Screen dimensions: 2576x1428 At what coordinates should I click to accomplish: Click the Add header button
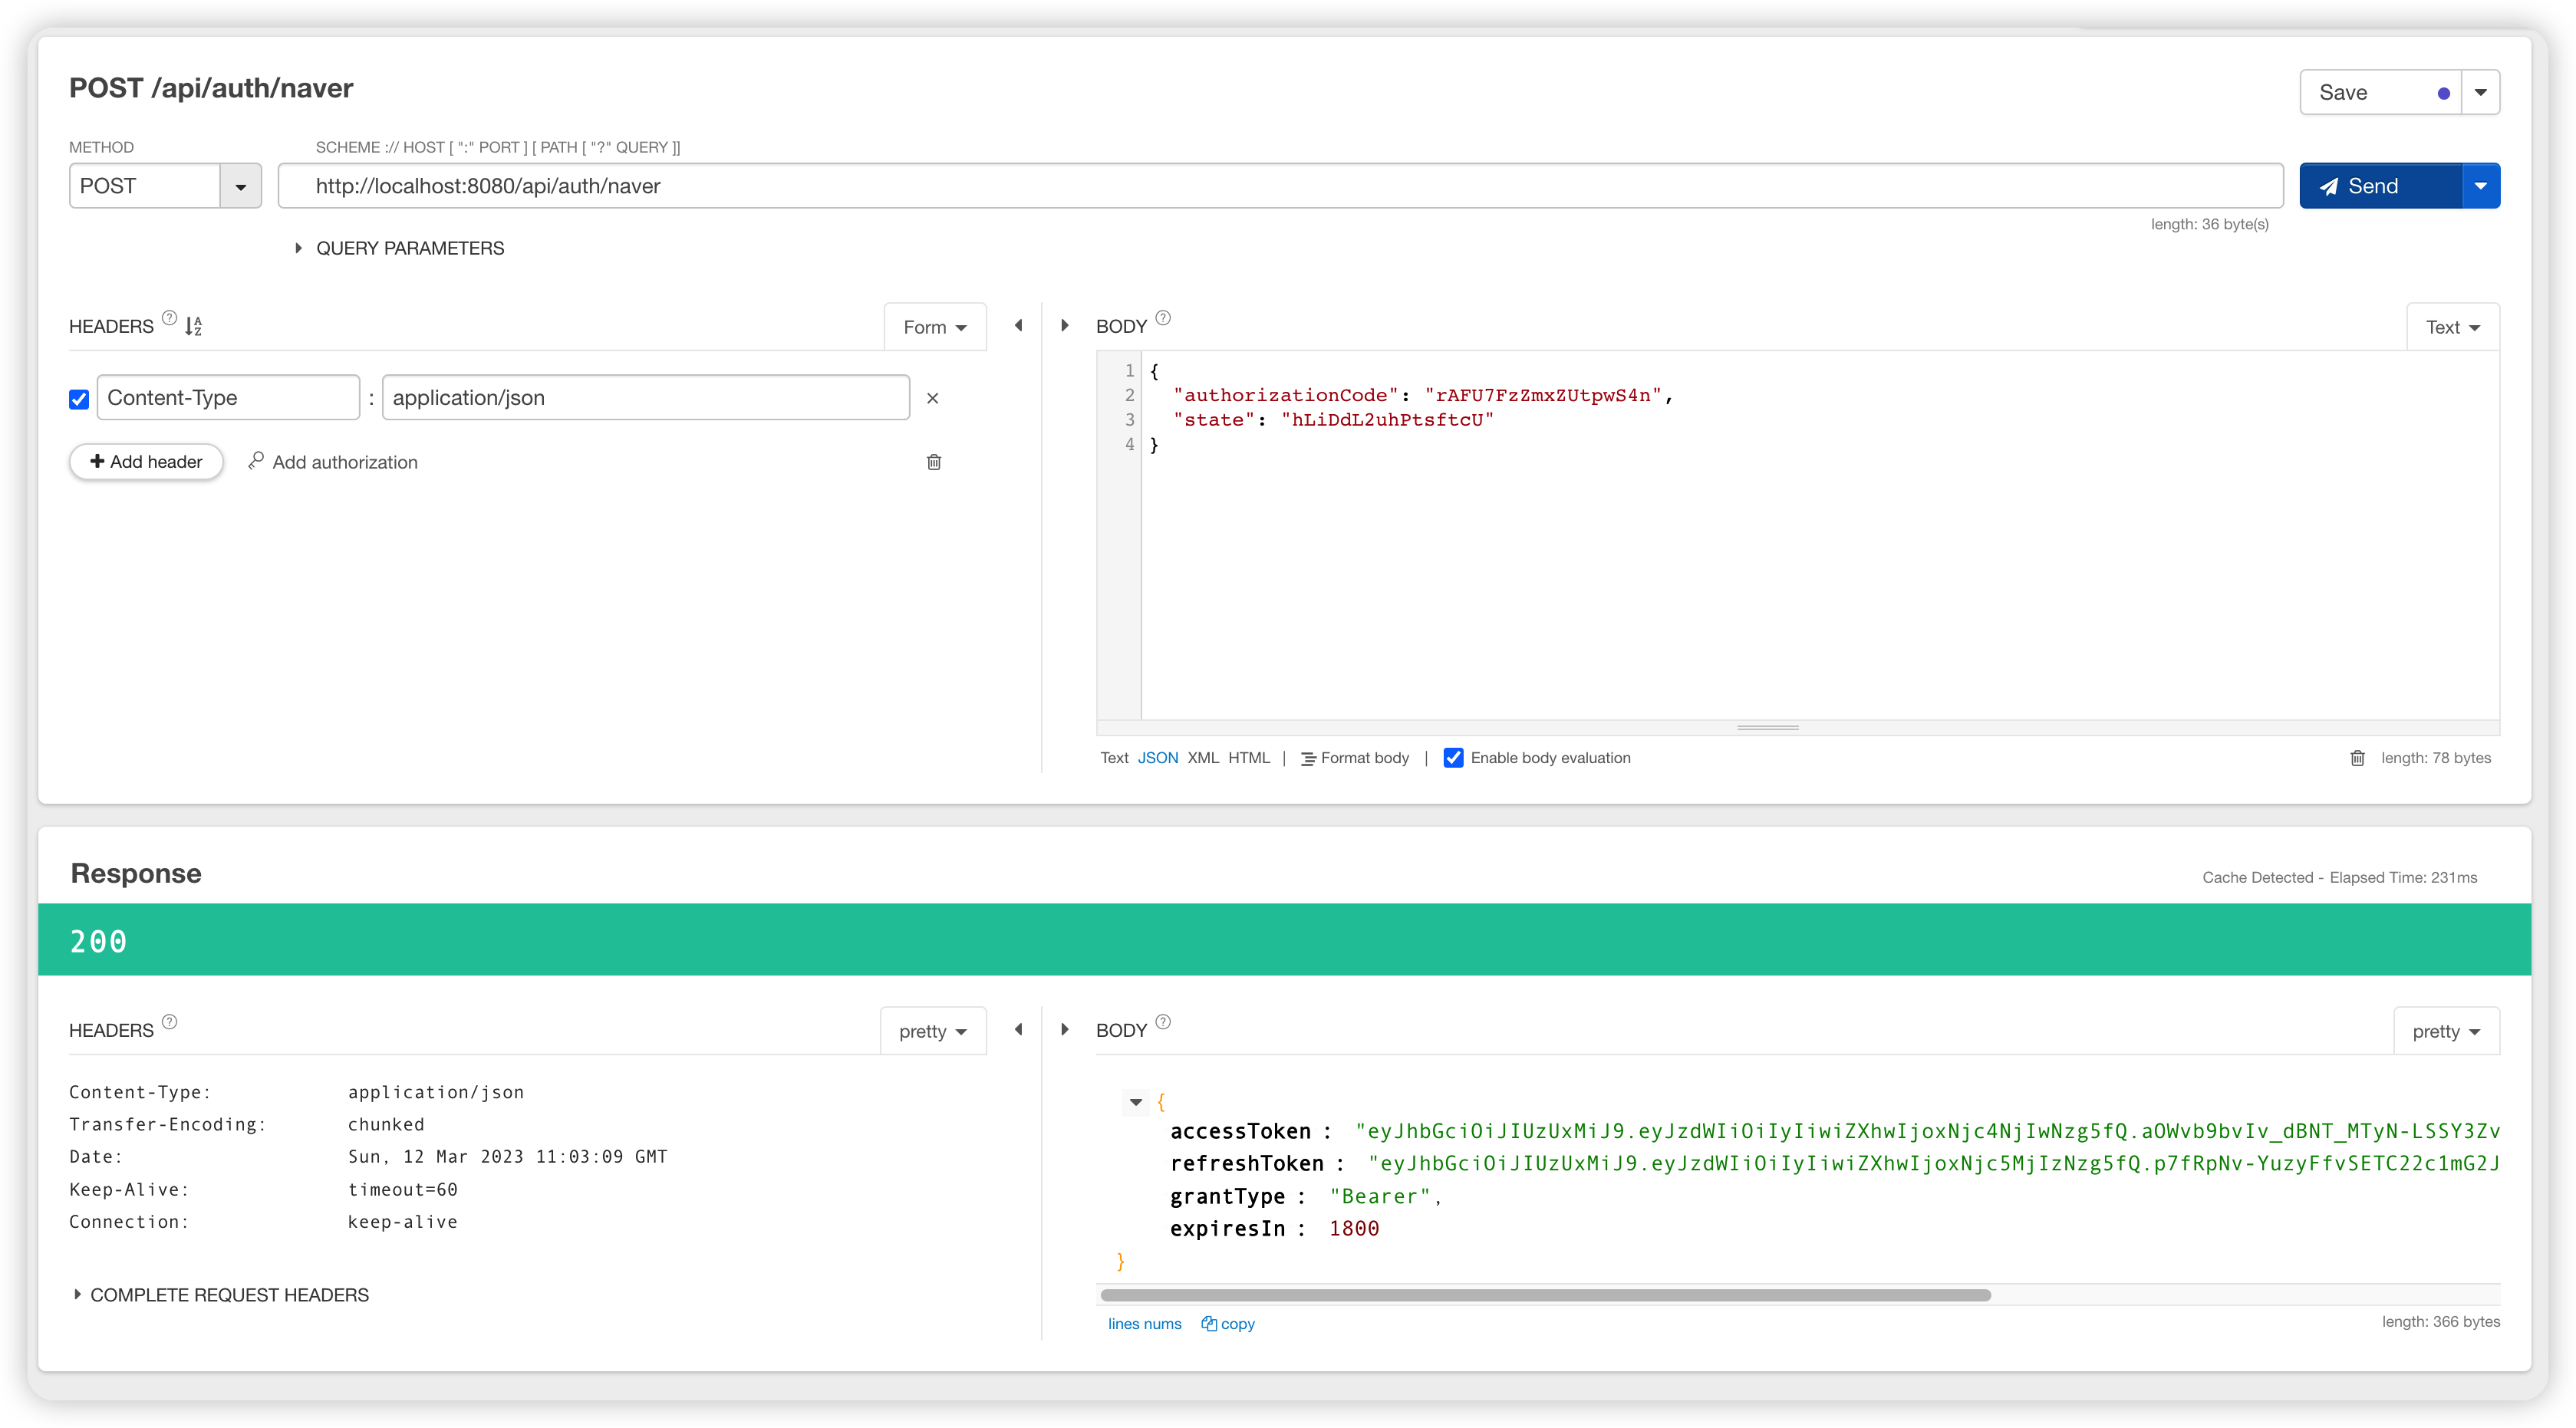(146, 462)
